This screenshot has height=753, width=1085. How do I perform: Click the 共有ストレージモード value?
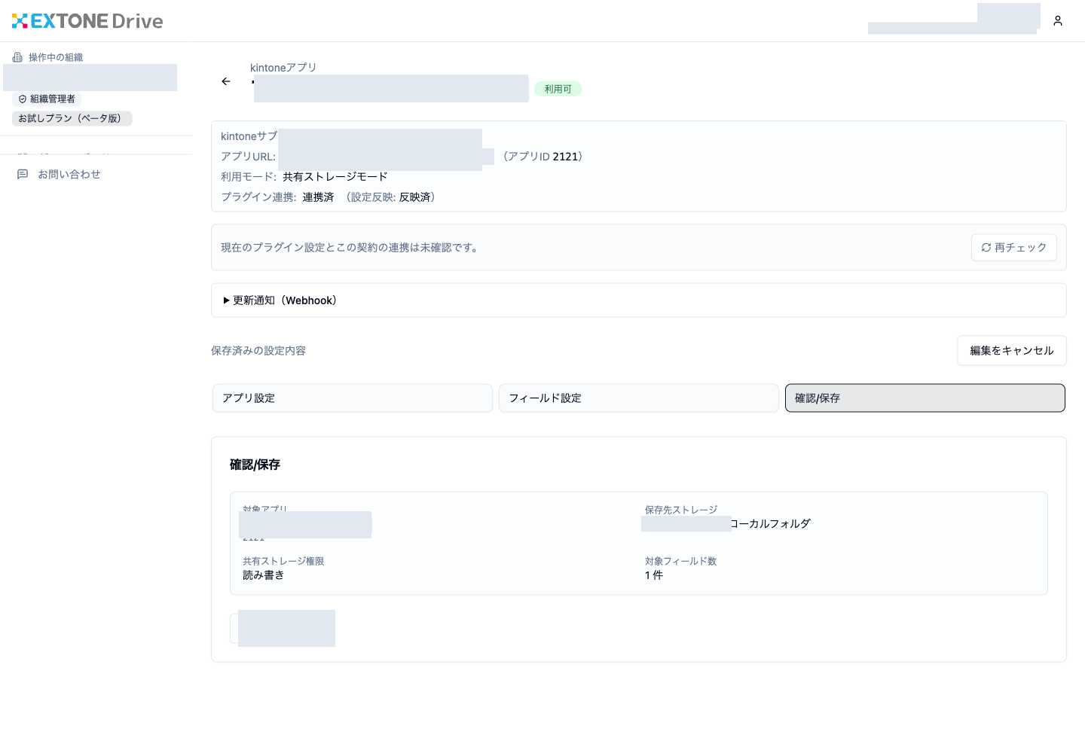335,177
